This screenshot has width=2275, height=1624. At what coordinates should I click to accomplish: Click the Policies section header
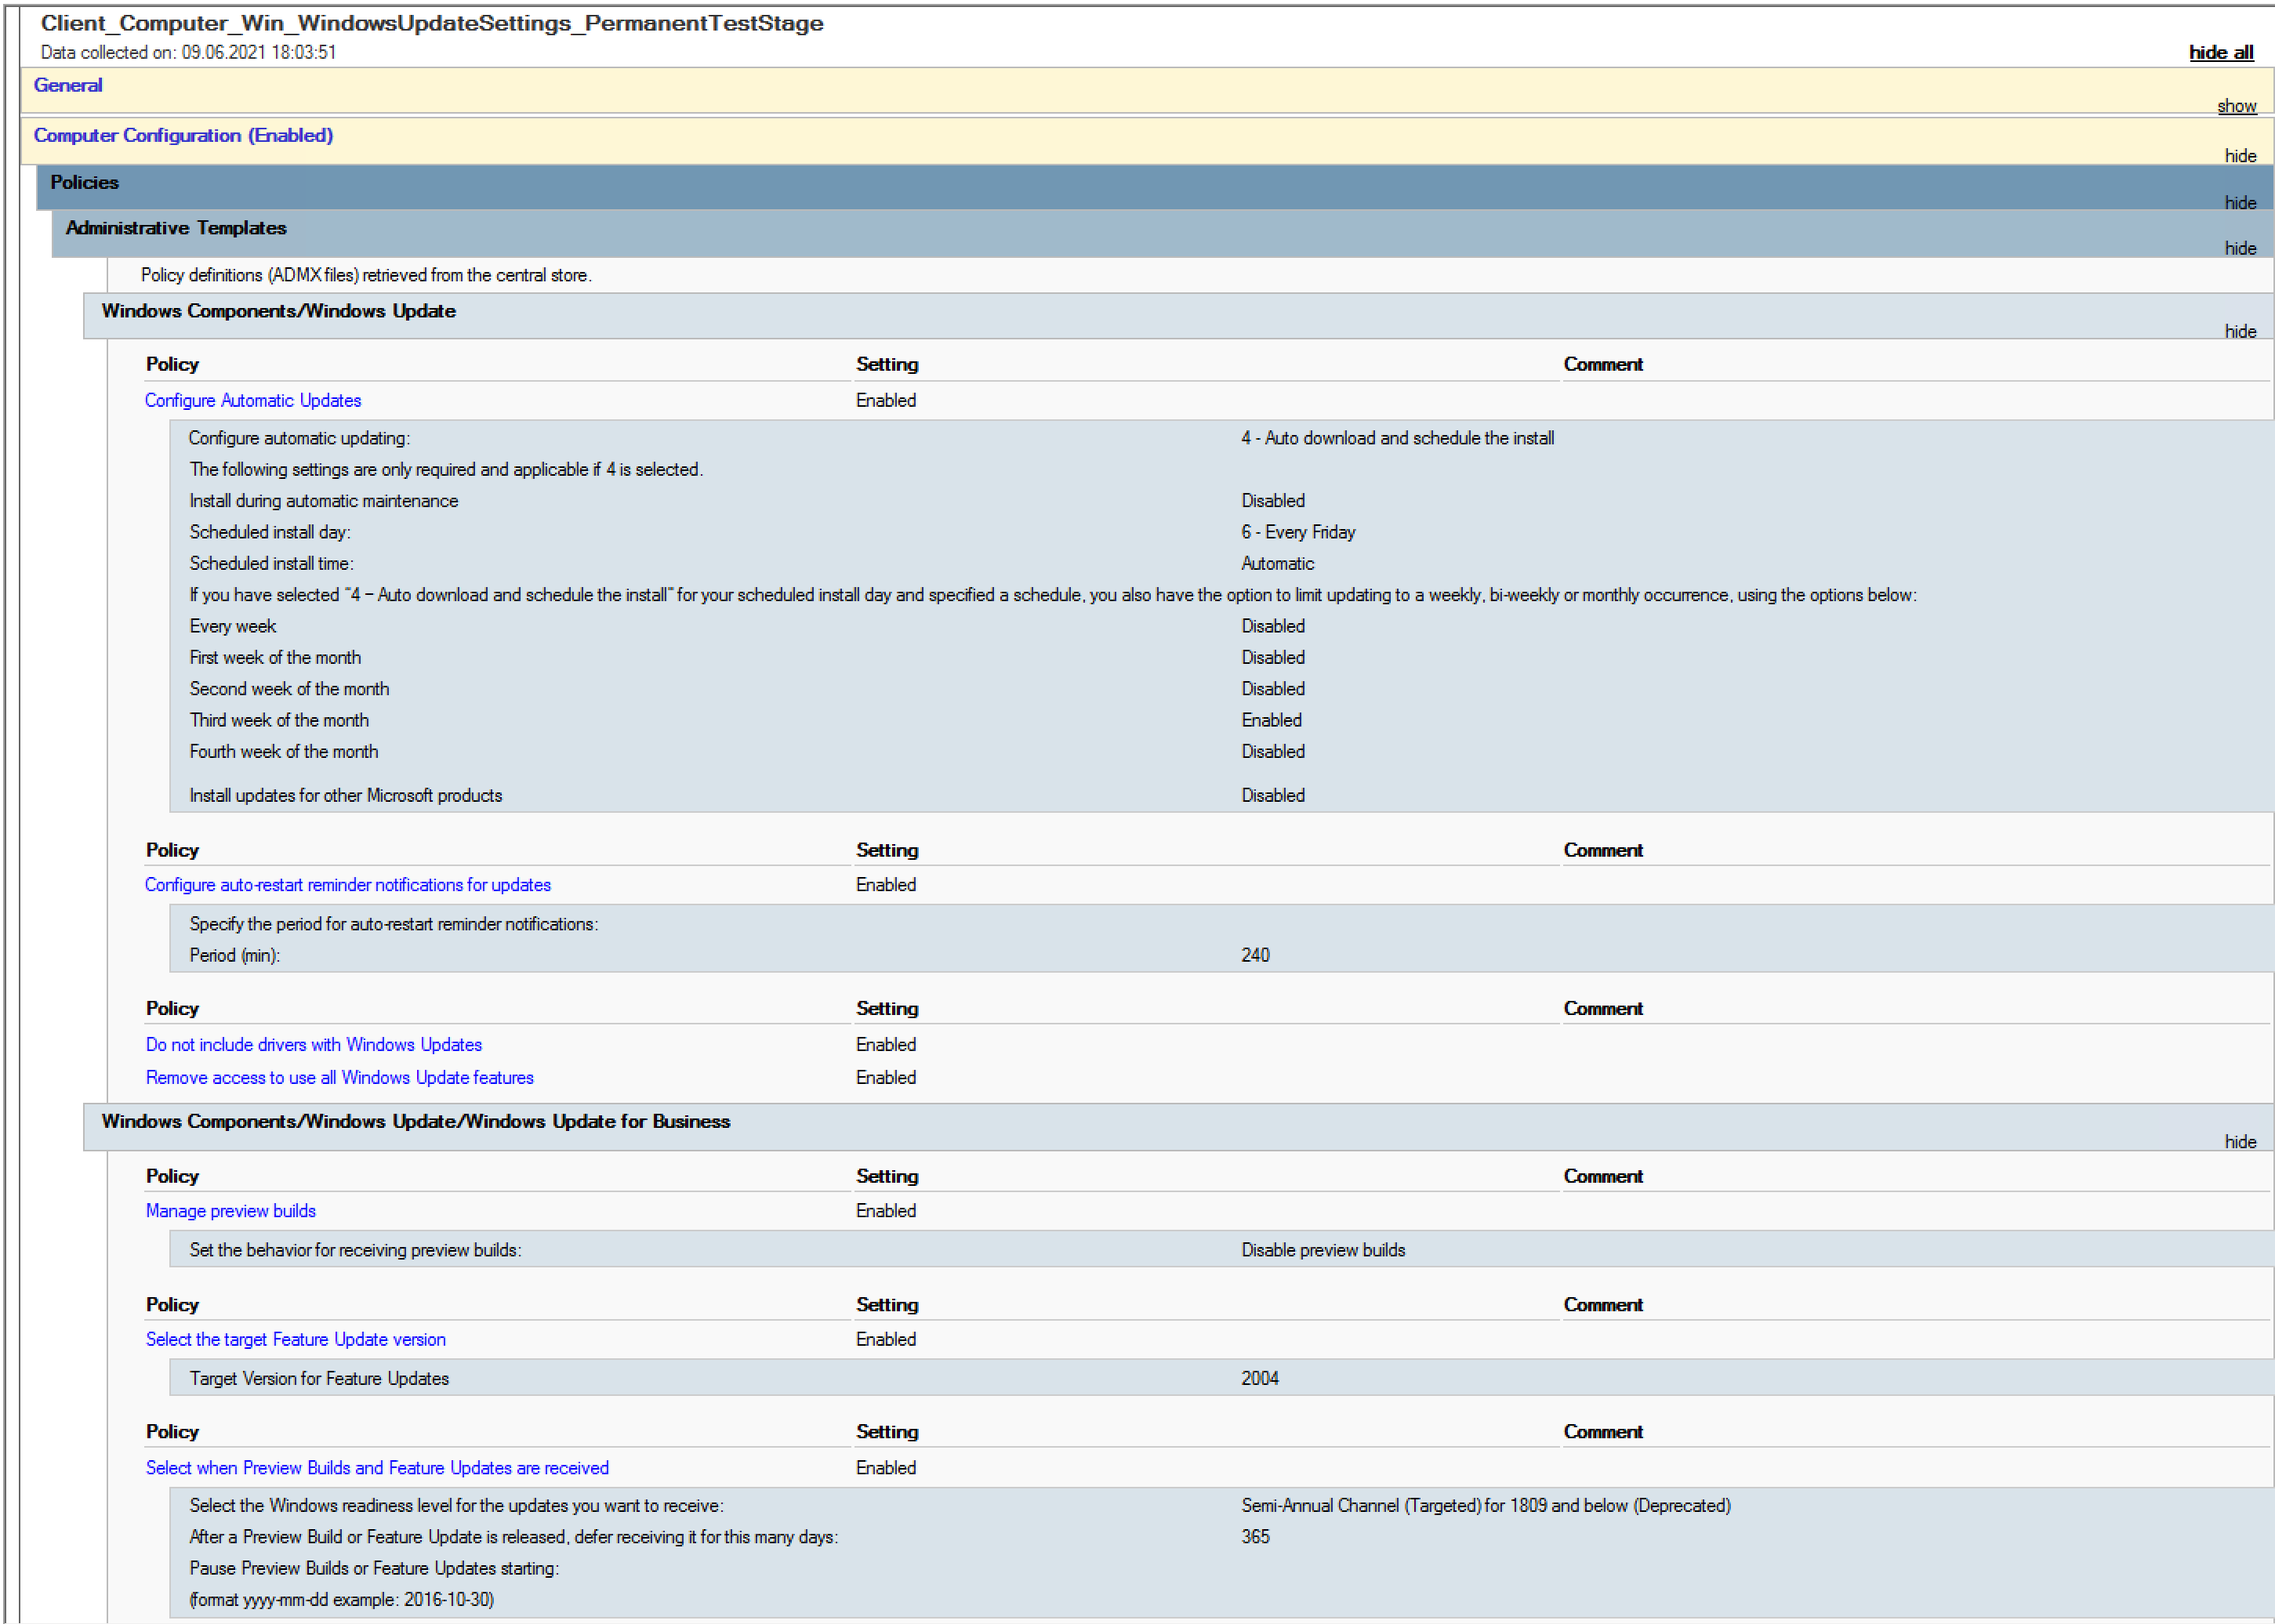[85, 183]
